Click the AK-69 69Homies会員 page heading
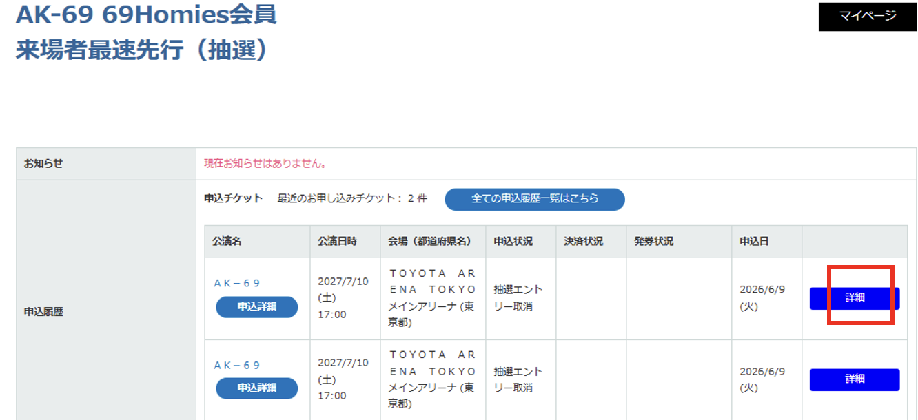This screenshot has height=420, width=918. (x=146, y=14)
